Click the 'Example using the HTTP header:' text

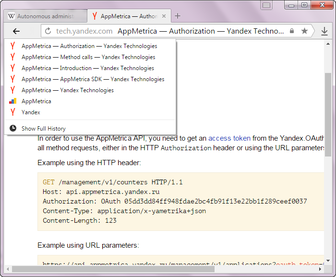[x=89, y=163]
